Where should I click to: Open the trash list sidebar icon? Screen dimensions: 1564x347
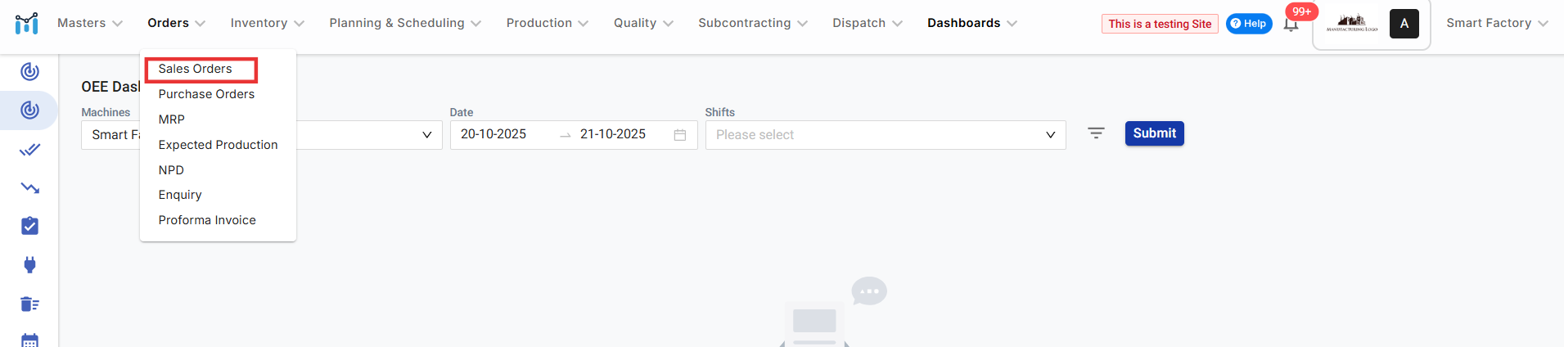click(x=29, y=304)
